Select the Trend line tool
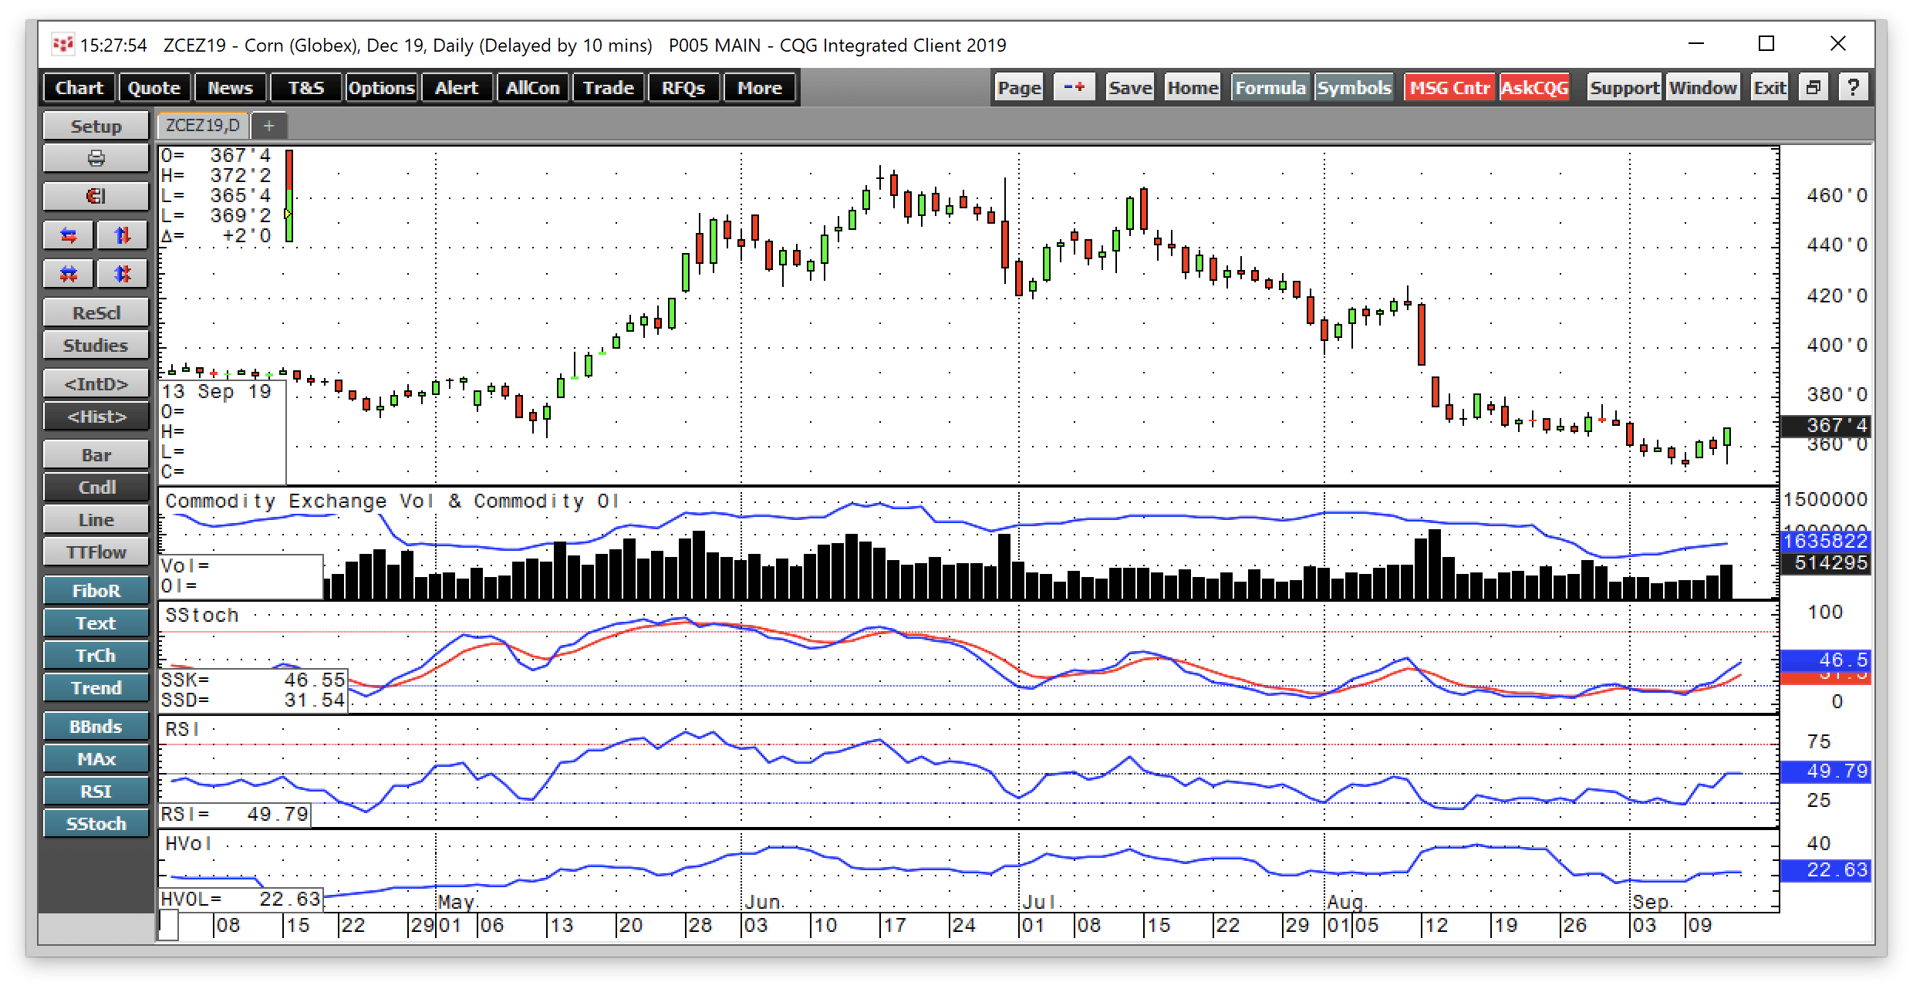This screenshot has width=1913, height=989. [96, 687]
